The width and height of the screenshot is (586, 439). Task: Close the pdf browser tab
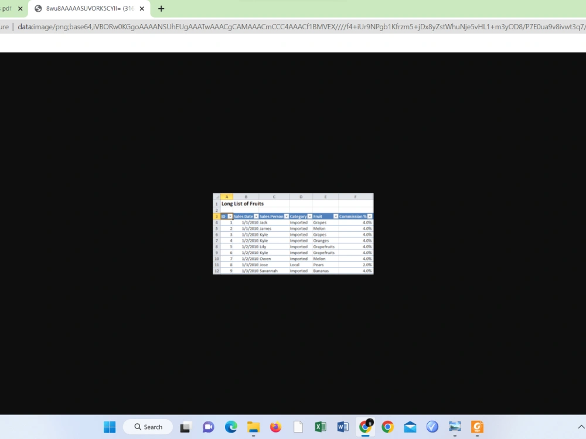tap(20, 9)
